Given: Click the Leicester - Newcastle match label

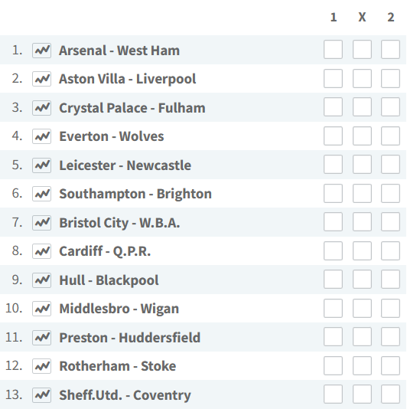Looking at the screenshot, I should (x=125, y=165).
